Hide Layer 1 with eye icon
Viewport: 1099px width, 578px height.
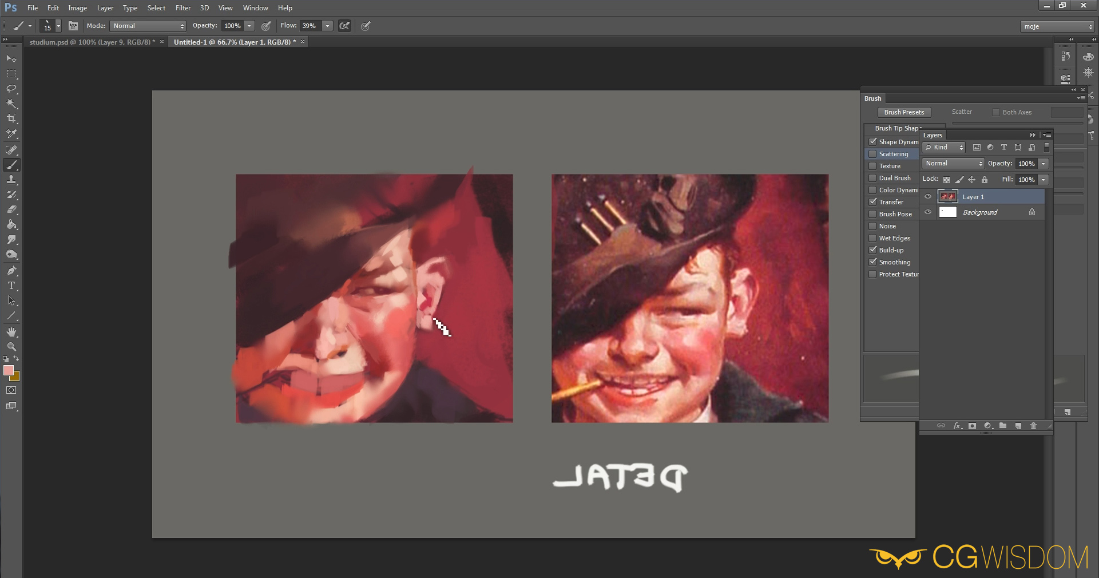click(928, 197)
